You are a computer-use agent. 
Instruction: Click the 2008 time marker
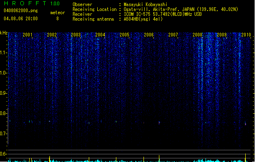click(197, 34)
